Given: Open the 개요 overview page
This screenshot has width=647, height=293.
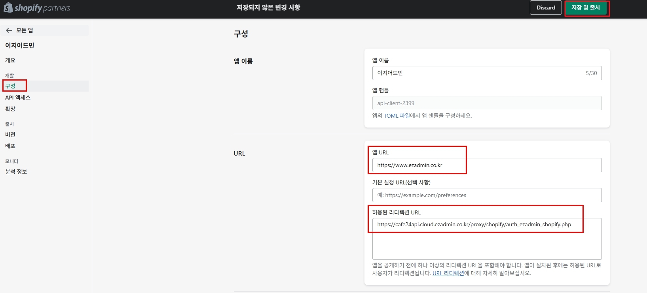Looking at the screenshot, I should click(10, 60).
